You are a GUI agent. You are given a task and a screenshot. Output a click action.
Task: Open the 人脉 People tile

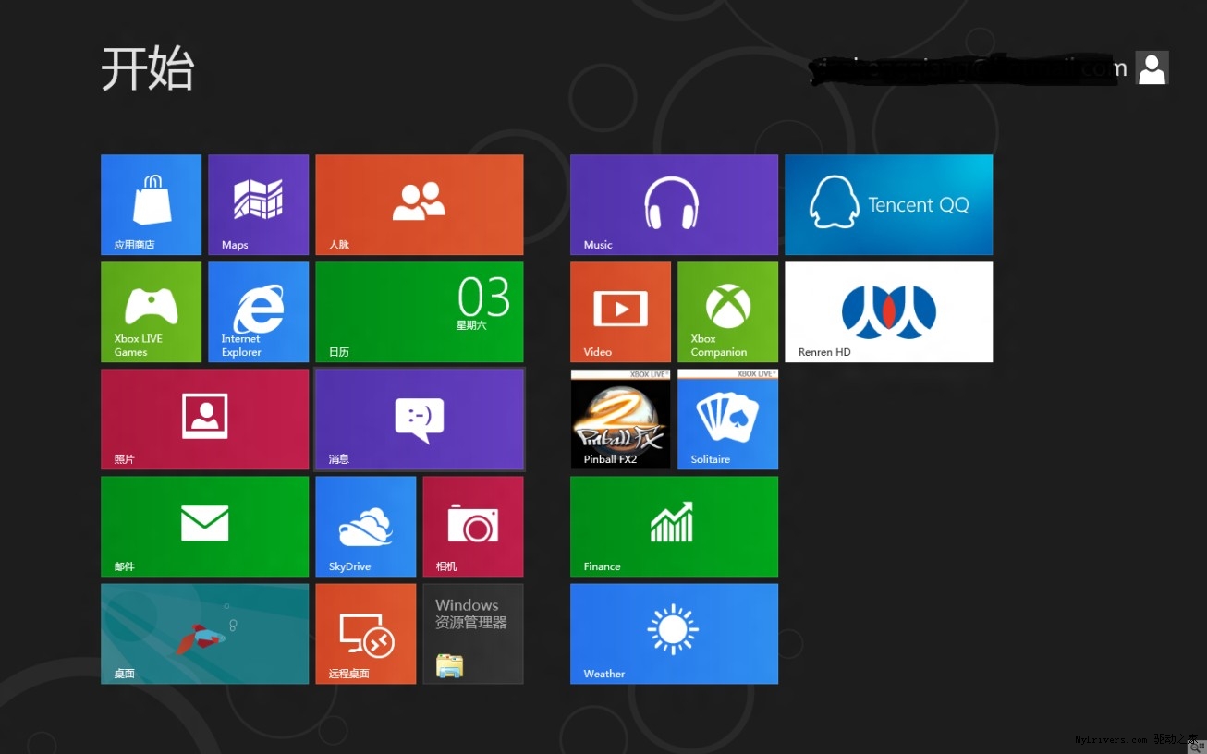point(420,205)
